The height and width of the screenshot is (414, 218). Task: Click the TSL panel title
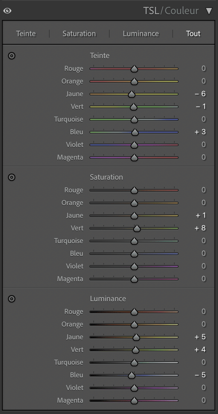tap(151, 11)
